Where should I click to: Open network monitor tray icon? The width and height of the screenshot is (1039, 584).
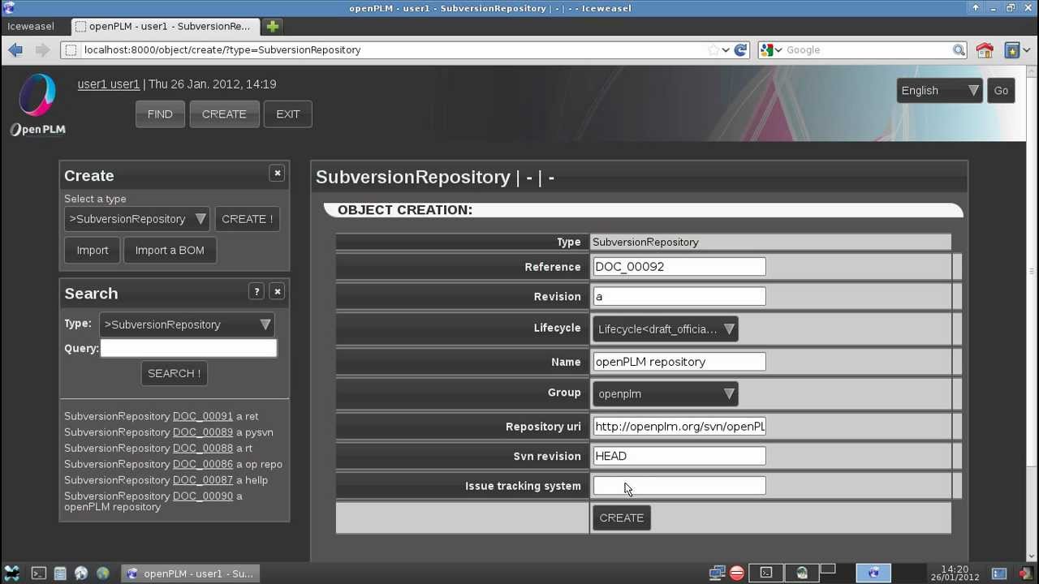(717, 573)
